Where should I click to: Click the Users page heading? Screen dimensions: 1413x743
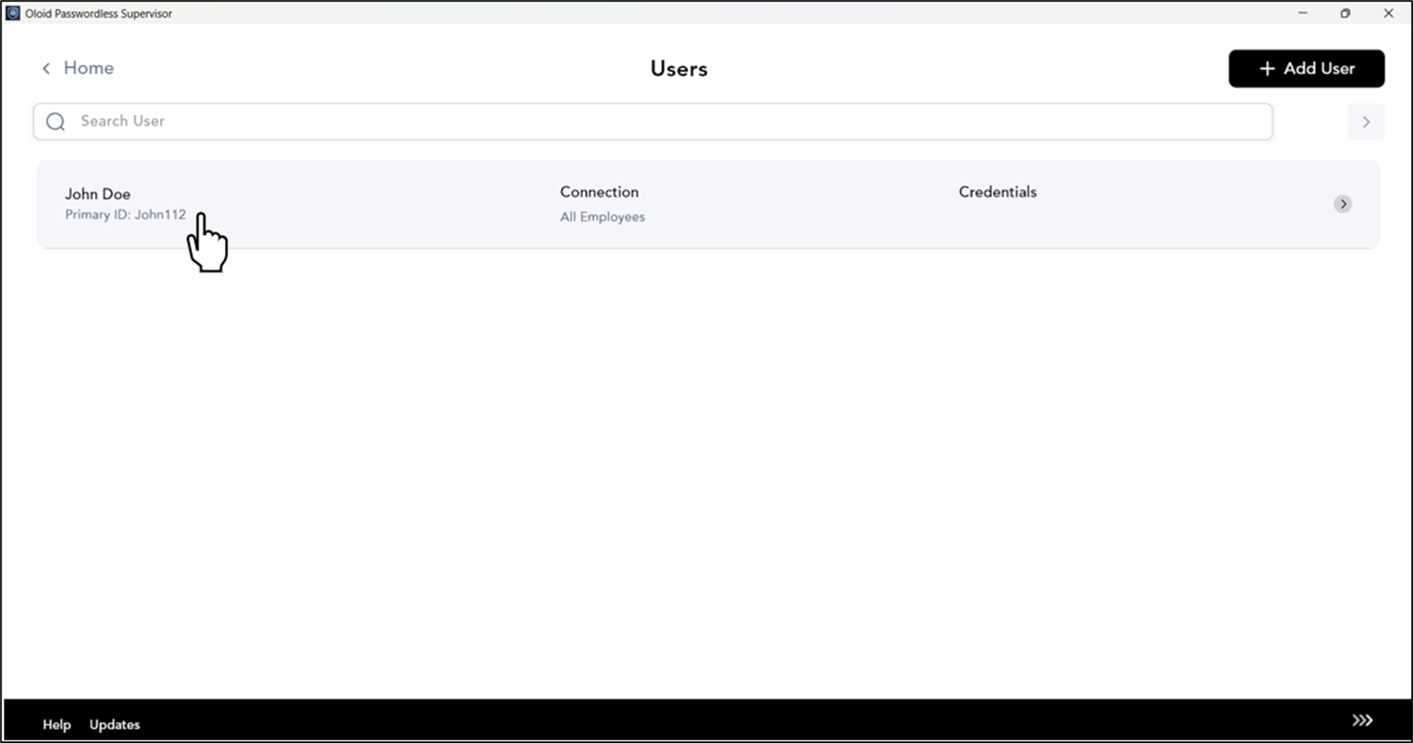678,69
